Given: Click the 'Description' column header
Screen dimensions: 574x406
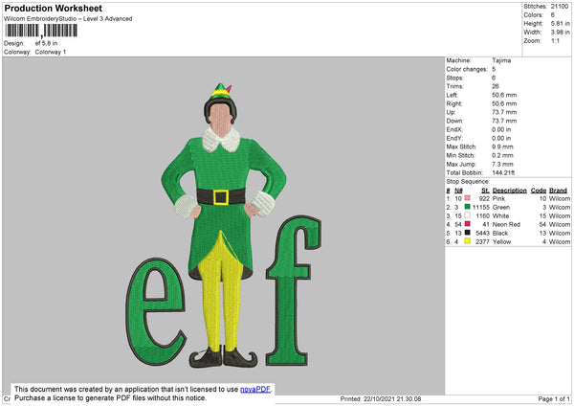Looking at the screenshot, I should pyautogui.click(x=510, y=191).
